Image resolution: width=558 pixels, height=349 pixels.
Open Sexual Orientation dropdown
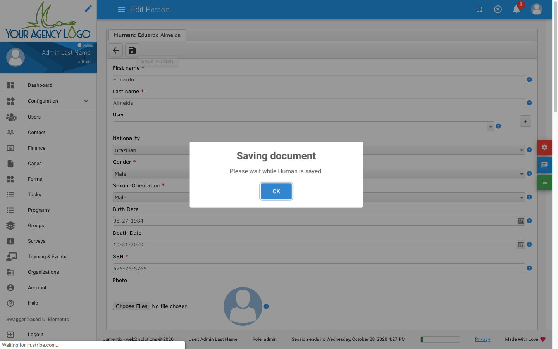click(319, 197)
